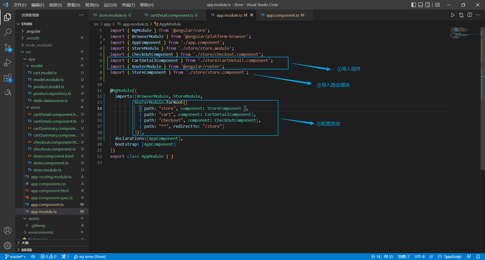Toggle the secondary side bar layout button

[x=427, y=5]
